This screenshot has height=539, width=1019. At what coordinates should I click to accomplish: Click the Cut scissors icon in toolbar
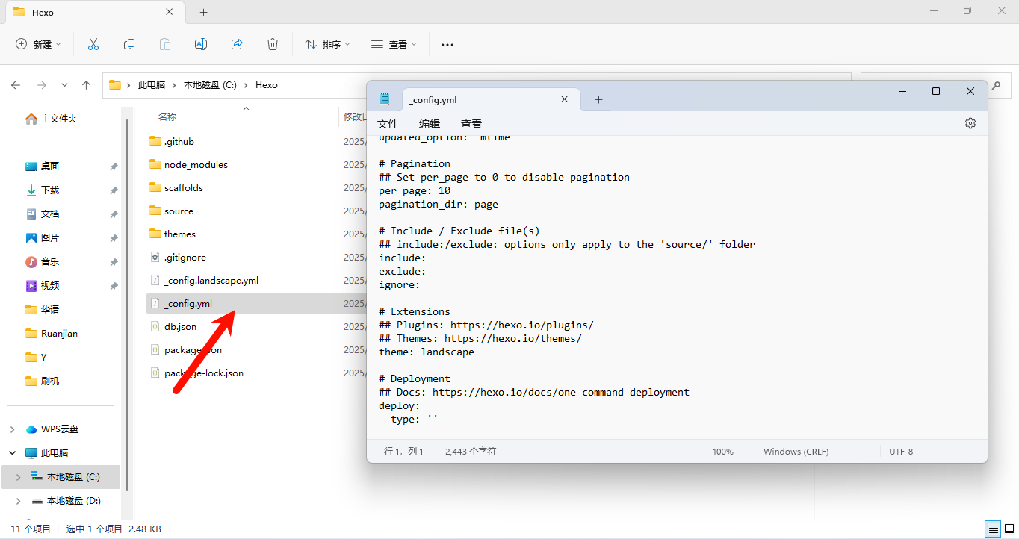93,45
